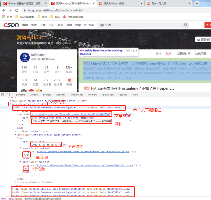Activate the DevTools element inspector icon
211x200 pixels.
tap(3, 95)
